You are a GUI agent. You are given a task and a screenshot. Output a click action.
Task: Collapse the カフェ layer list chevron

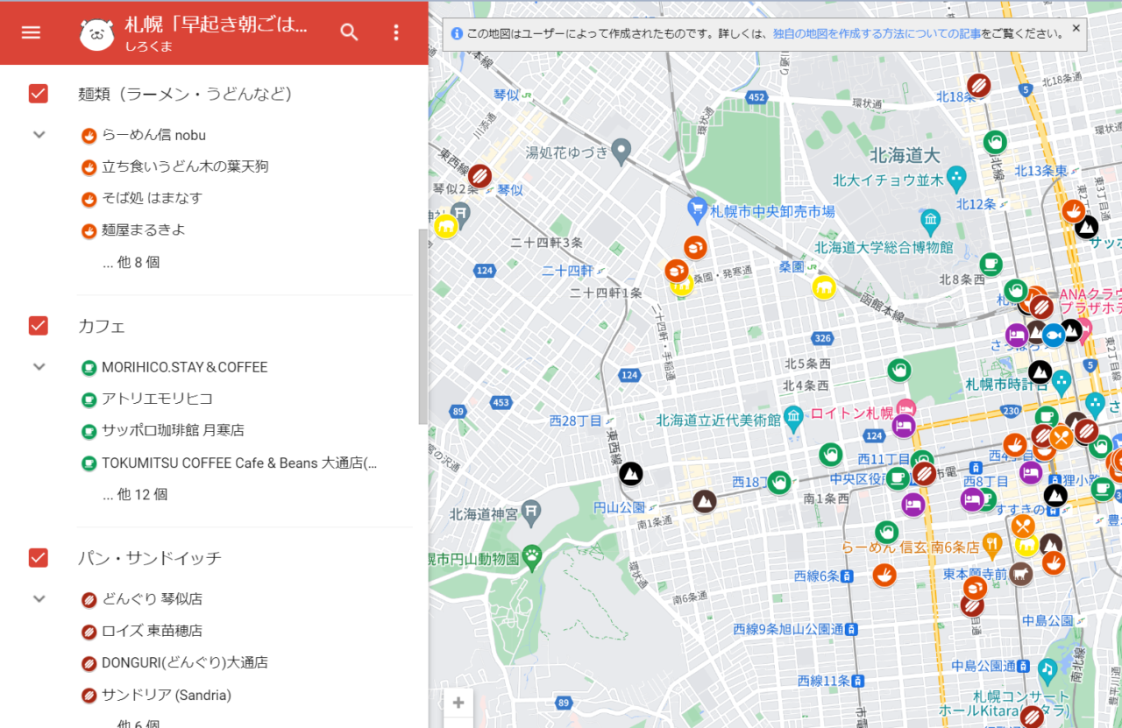(x=39, y=366)
